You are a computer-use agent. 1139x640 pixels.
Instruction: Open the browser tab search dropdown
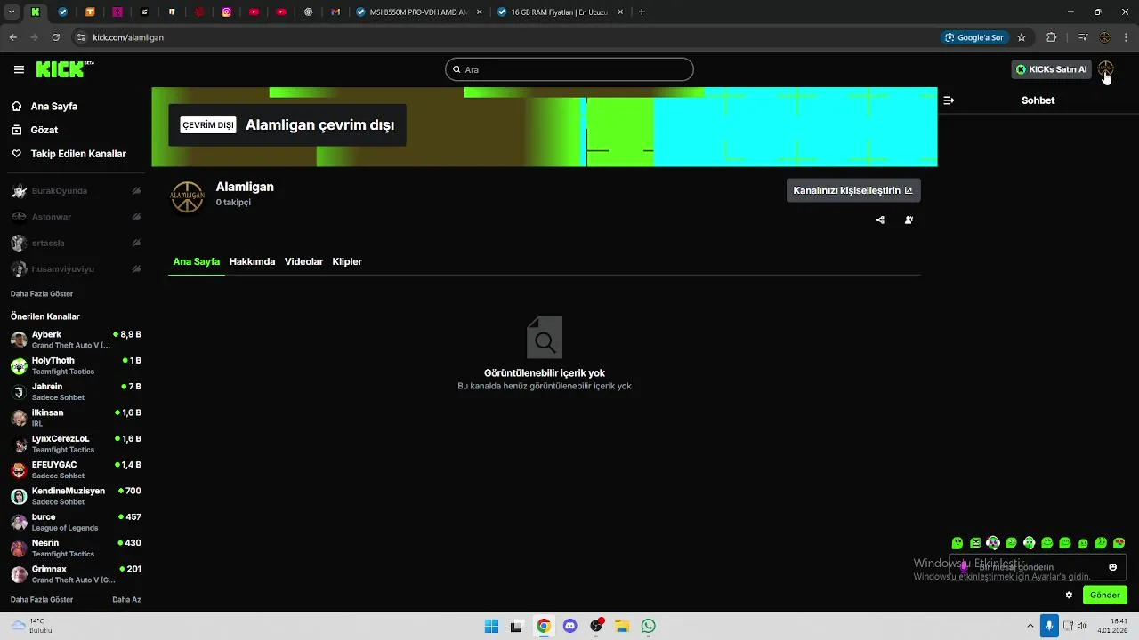pyautogui.click(x=12, y=12)
